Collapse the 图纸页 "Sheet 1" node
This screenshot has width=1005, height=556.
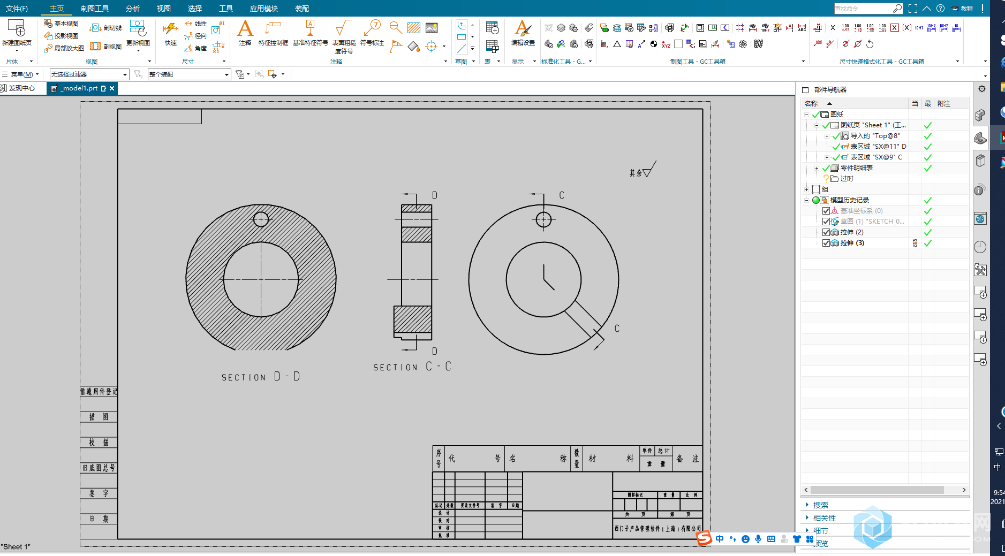click(817, 125)
